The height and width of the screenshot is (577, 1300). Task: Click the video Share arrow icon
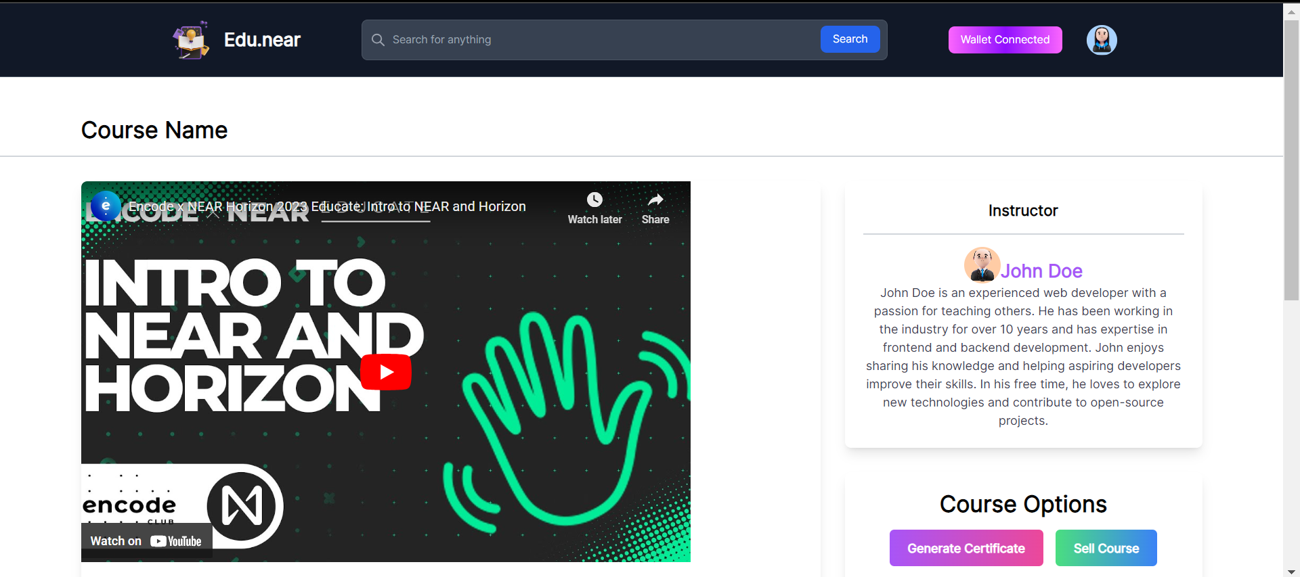pos(655,200)
